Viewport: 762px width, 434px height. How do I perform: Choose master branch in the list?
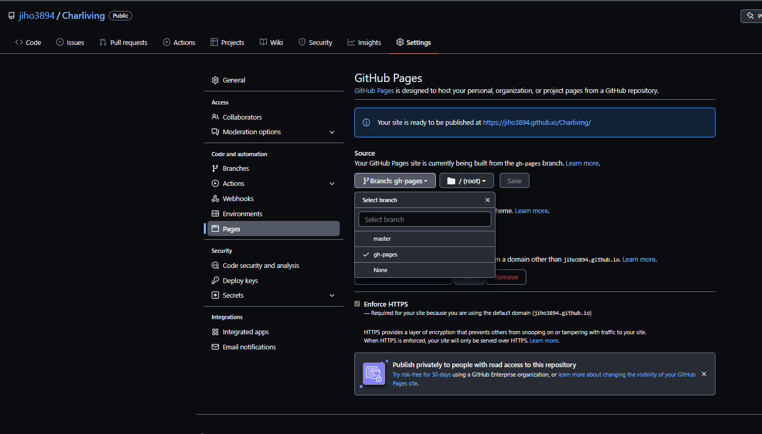[424, 239]
